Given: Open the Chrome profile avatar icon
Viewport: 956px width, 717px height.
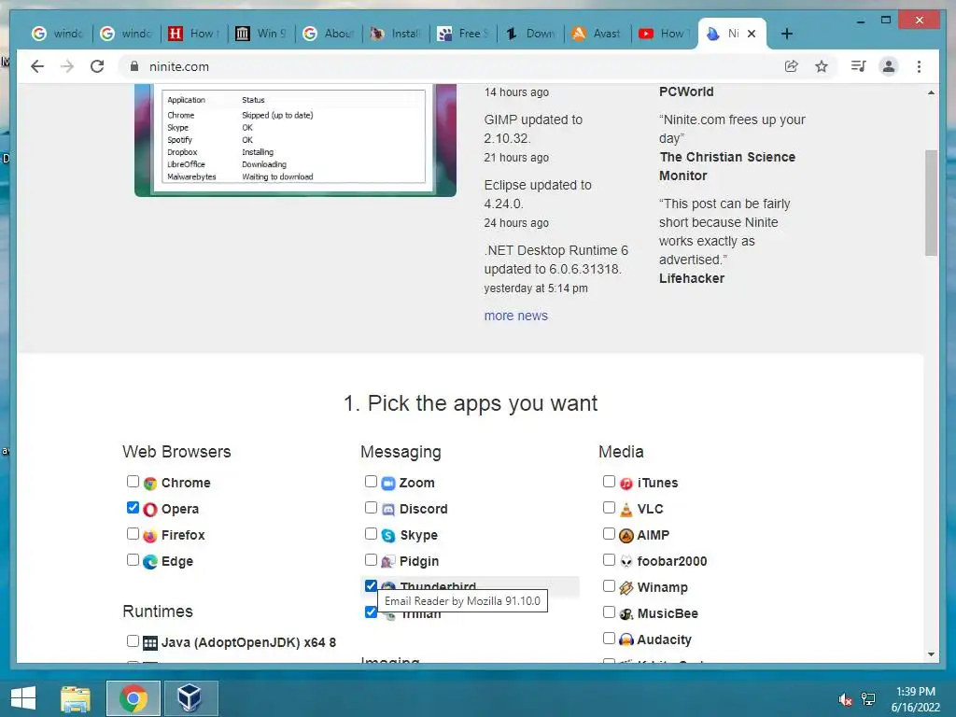Looking at the screenshot, I should click(x=889, y=66).
